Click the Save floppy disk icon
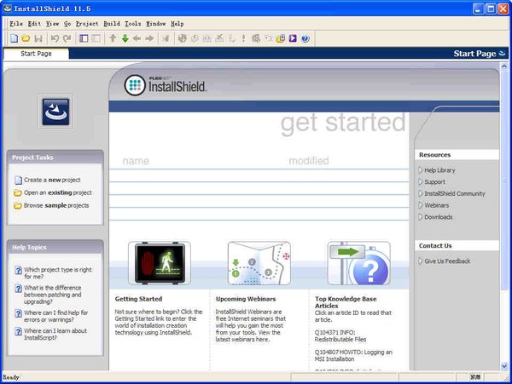Screen dimensions: 512x384 click(x=38, y=38)
